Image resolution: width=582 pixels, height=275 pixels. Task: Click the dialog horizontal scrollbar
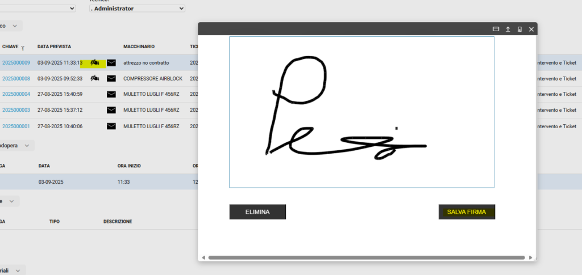pos(367,257)
